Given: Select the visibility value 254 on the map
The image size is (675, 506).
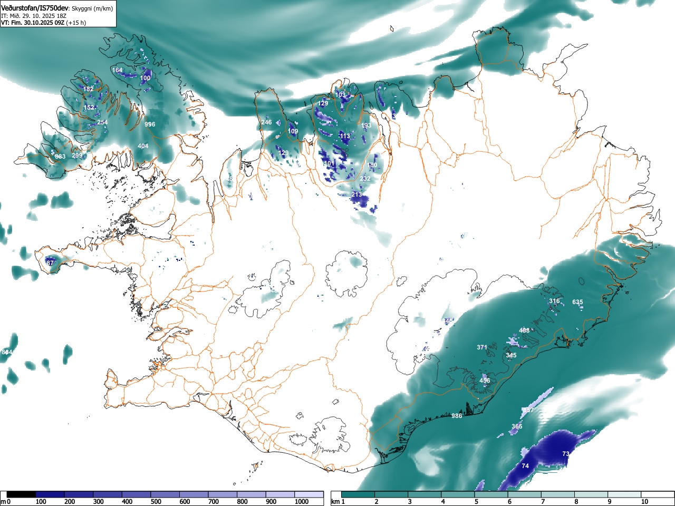Looking at the screenshot, I should (102, 122).
